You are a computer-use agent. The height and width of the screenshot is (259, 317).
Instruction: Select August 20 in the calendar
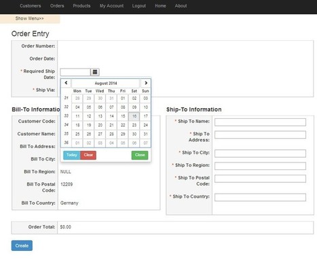tap(100, 125)
